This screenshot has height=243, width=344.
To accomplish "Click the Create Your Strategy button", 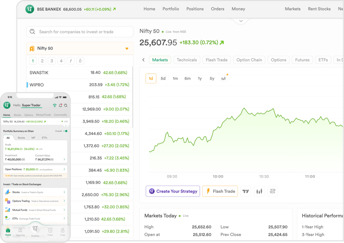I will pos(173,191).
